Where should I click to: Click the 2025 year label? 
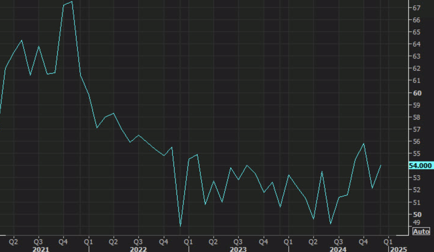coord(399,249)
